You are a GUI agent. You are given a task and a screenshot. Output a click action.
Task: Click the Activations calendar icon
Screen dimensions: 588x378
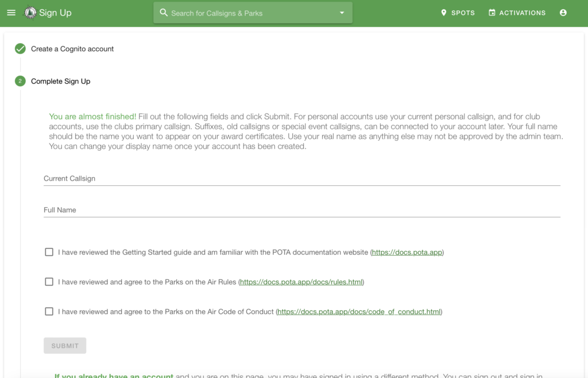coord(492,13)
